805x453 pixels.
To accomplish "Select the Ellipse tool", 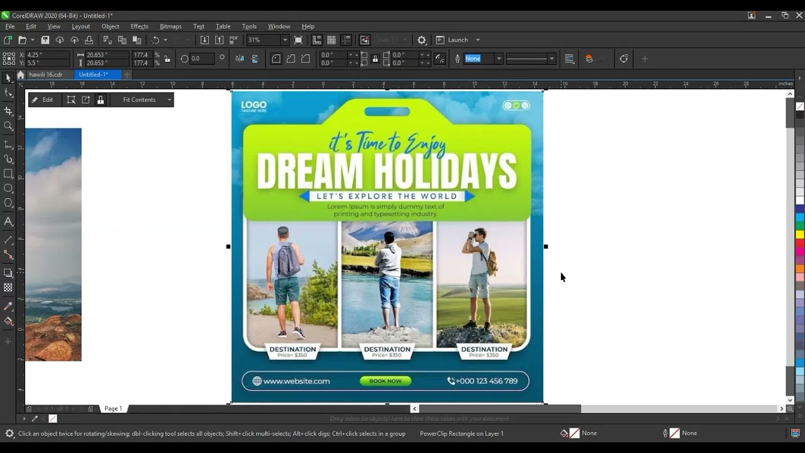I will point(8,188).
